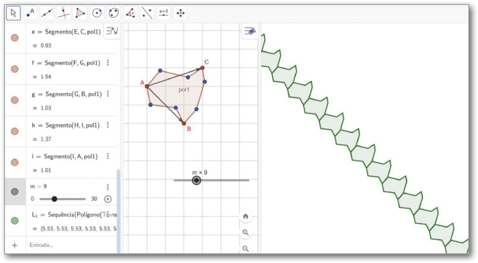Click the Algebra panel vertical scrollbar
Image resolution: width=478 pixels, height=263 pixels.
click(119, 210)
